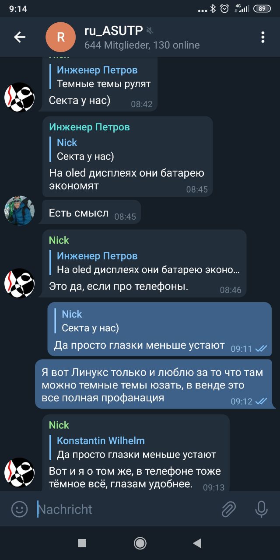The height and width of the screenshot is (560, 280).
Task: Tap Nick's avatar beside 08:46 message
Action: [x=19, y=283]
